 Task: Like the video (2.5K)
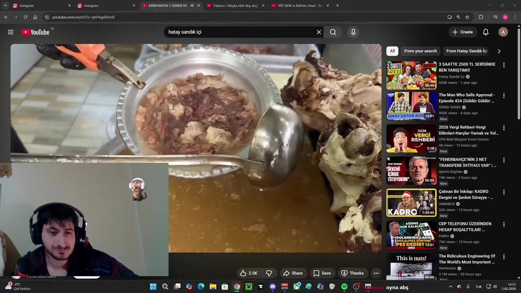click(249, 273)
